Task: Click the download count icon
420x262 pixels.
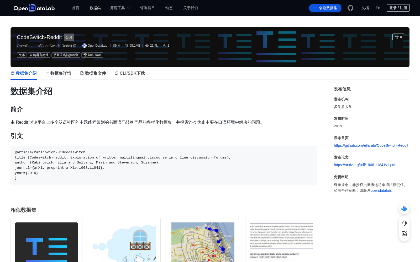Action: pyautogui.click(x=164, y=46)
